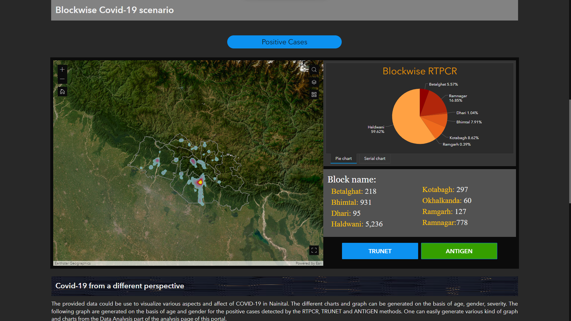The width and height of the screenshot is (571, 321).
Task: Click the Ramgarh: 127 entry
Action: [444, 212]
